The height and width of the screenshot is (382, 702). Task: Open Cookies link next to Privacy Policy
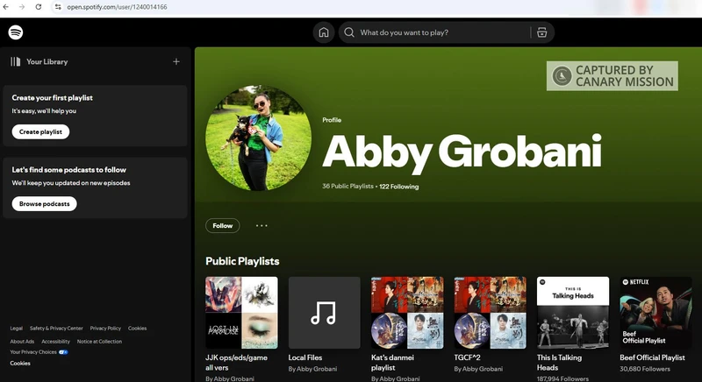tap(138, 329)
